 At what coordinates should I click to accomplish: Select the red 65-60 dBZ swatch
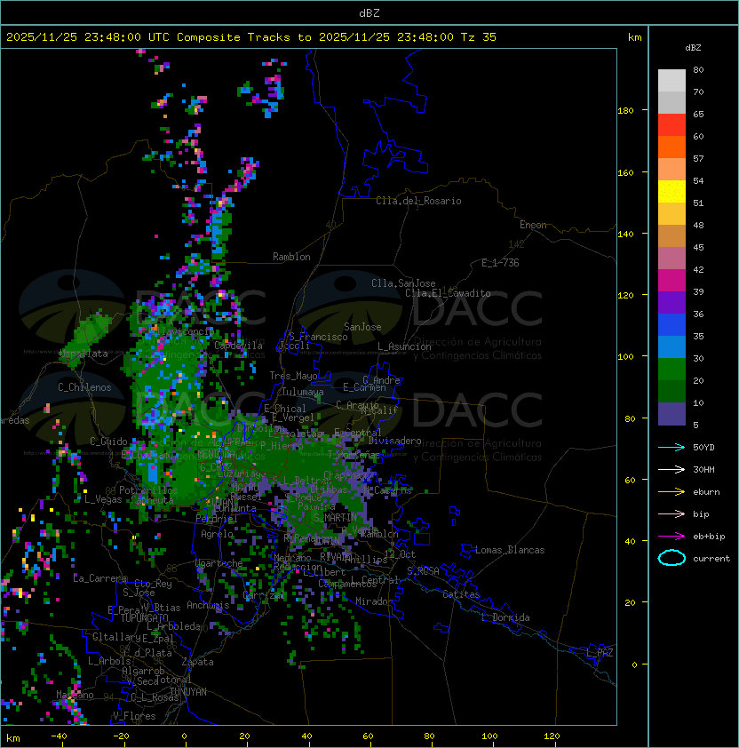[671, 125]
